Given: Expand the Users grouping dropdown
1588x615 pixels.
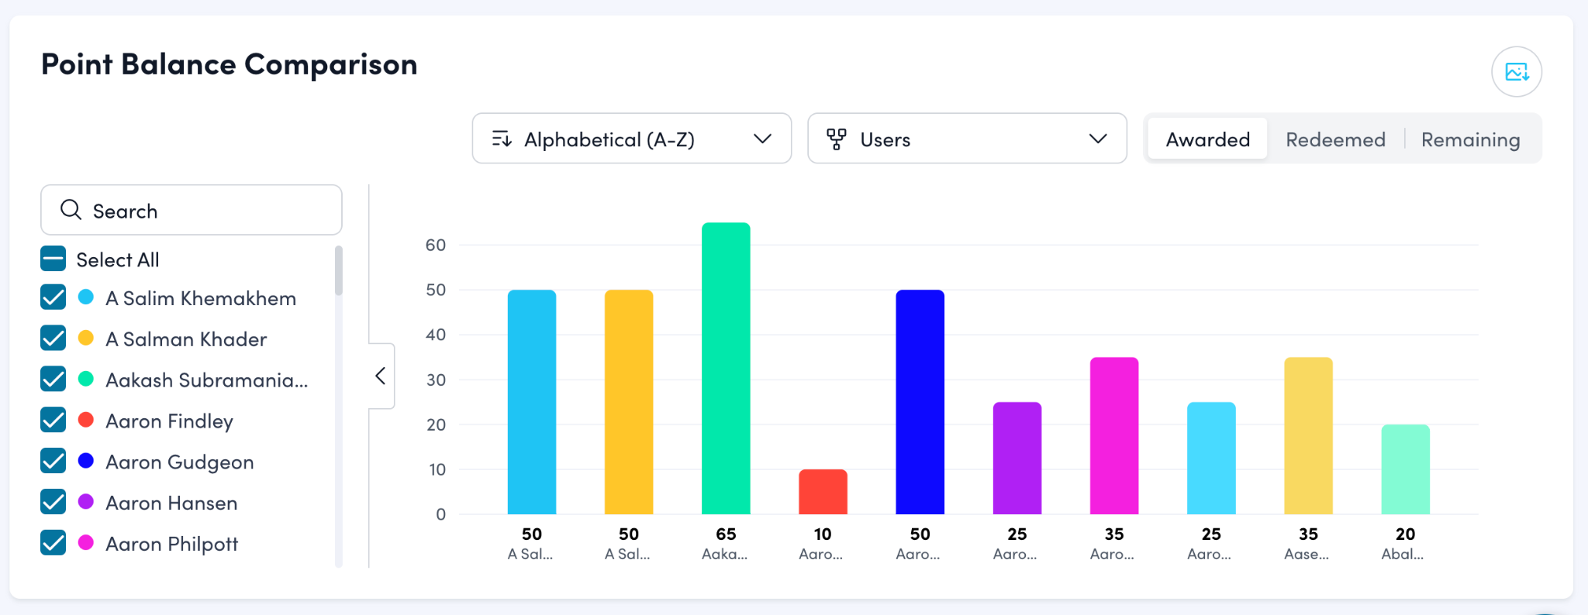Looking at the screenshot, I should pyautogui.click(x=966, y=139).
